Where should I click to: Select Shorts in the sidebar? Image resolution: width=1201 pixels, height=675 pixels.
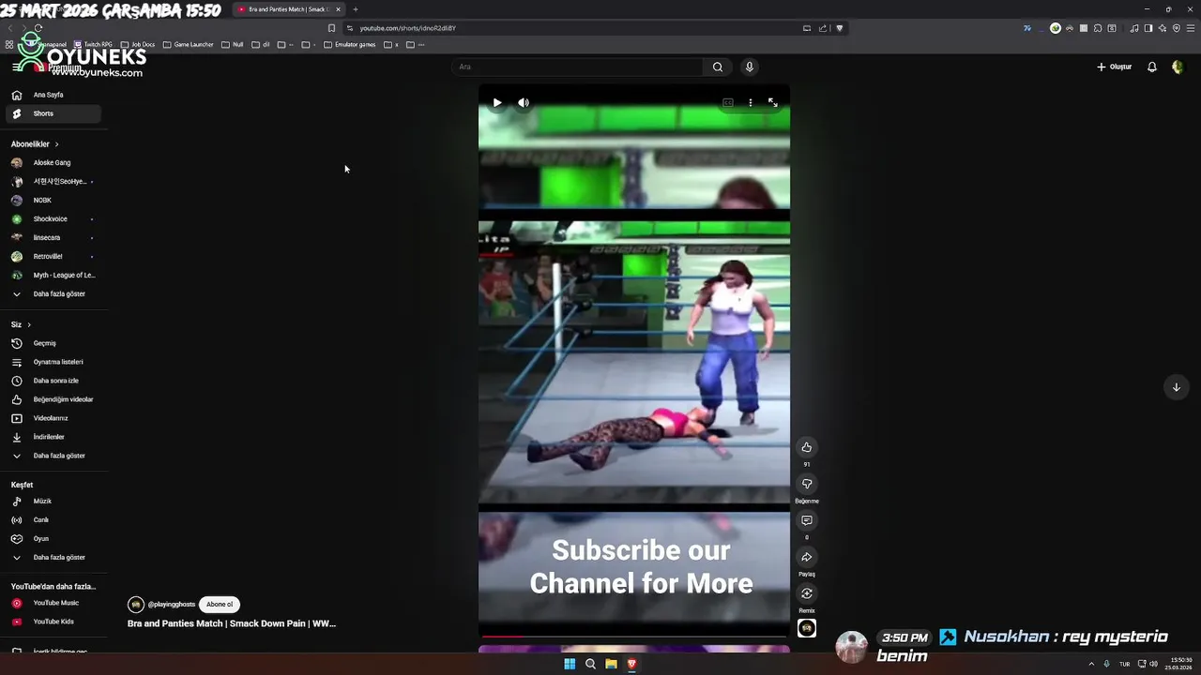(53, 113)
